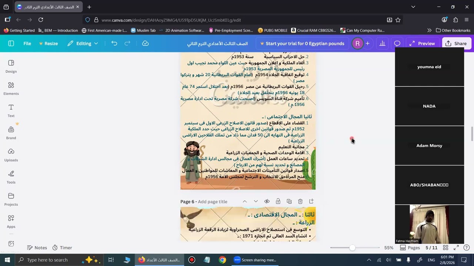Open the Editing mode dropdown
Viewport: 474px width, 266px height.
(x=83, y=44)
